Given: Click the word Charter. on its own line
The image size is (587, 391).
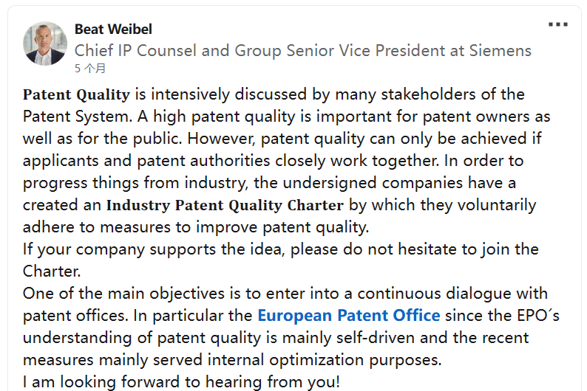Looking at the screenshot, I should click(x=52, y=271).
